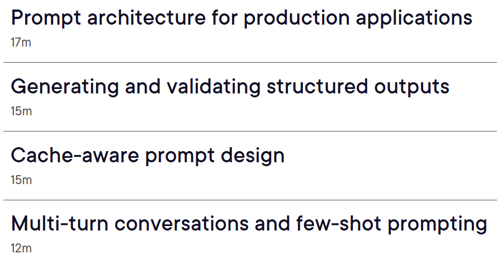This screenshot has width=497, height=263.
Task: Click the word "applications" in the first title
Action: pyautogui.click(x=414, y=18)
